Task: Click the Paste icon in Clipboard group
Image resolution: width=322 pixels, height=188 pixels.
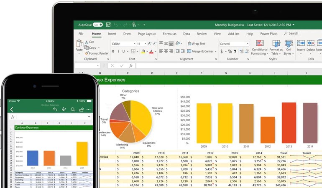Action: click(x=79, y=45)
